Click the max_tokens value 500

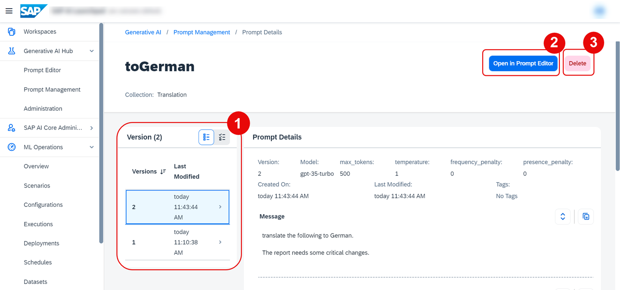345,174
